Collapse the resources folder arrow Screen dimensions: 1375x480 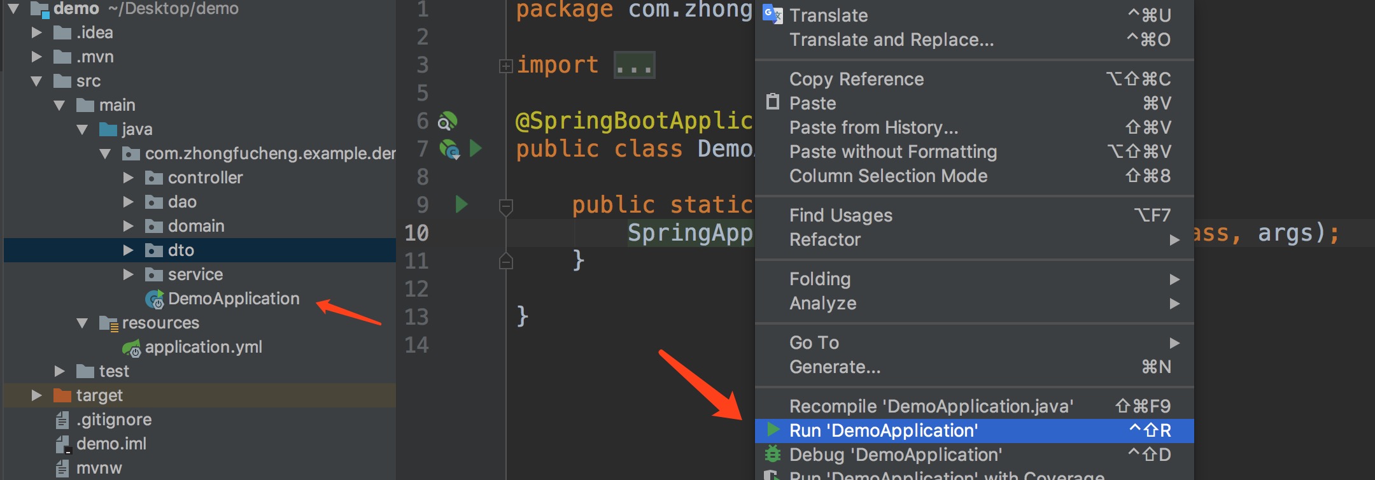[82, 323]
